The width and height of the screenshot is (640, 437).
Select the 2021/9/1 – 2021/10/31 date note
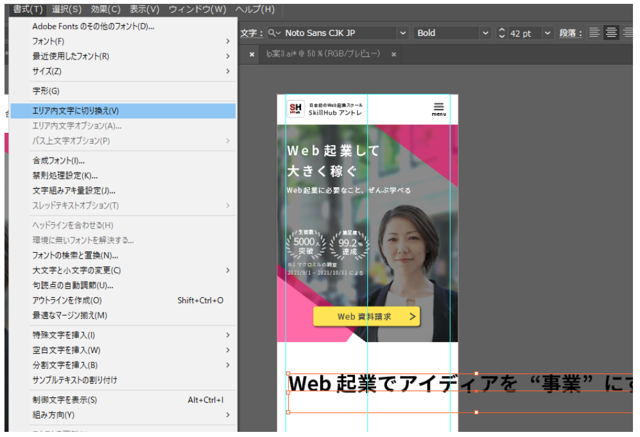pyautogui.click(x=325, y=273)
